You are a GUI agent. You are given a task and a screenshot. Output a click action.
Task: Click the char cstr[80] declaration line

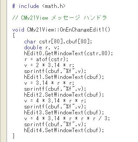coord(58,41)
